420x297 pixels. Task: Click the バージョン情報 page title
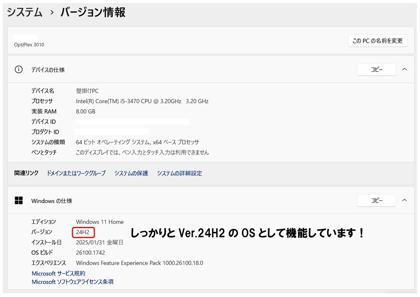(x=93, y=12)
